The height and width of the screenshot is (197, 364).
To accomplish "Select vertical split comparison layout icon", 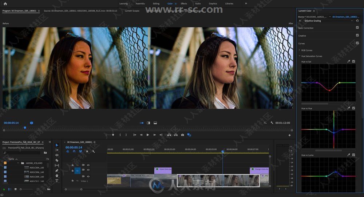I will 149,123.
